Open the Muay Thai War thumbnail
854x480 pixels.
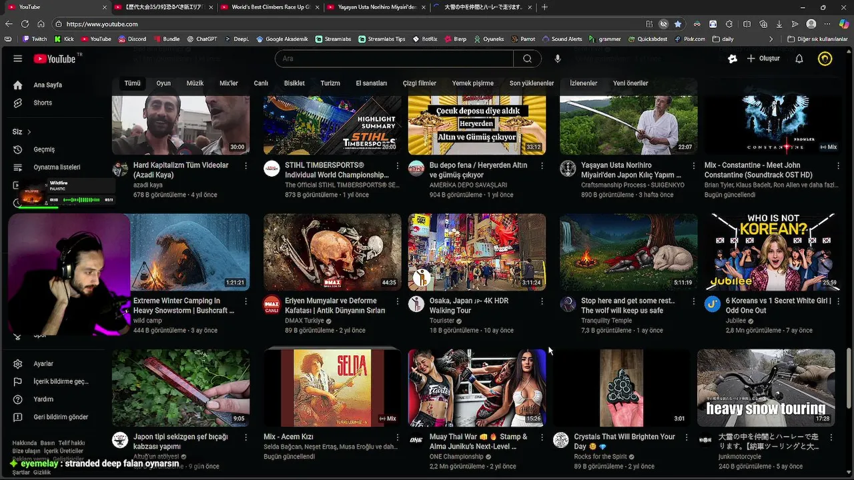477,388
